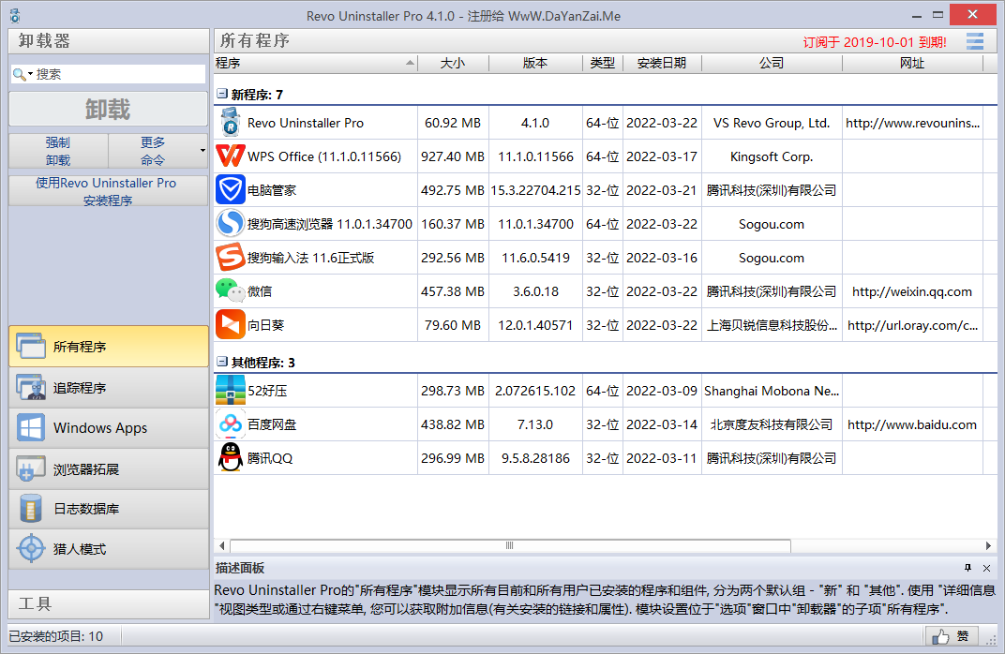
Task: Collapse the 新程序 group
Action: [222, 95]
